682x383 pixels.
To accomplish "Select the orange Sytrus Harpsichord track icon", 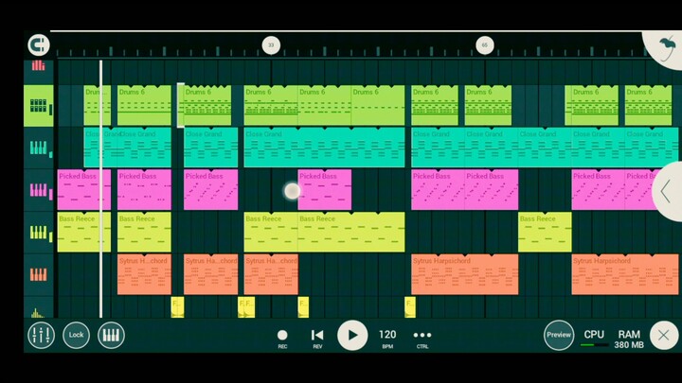I will click(x=39, y=274).
